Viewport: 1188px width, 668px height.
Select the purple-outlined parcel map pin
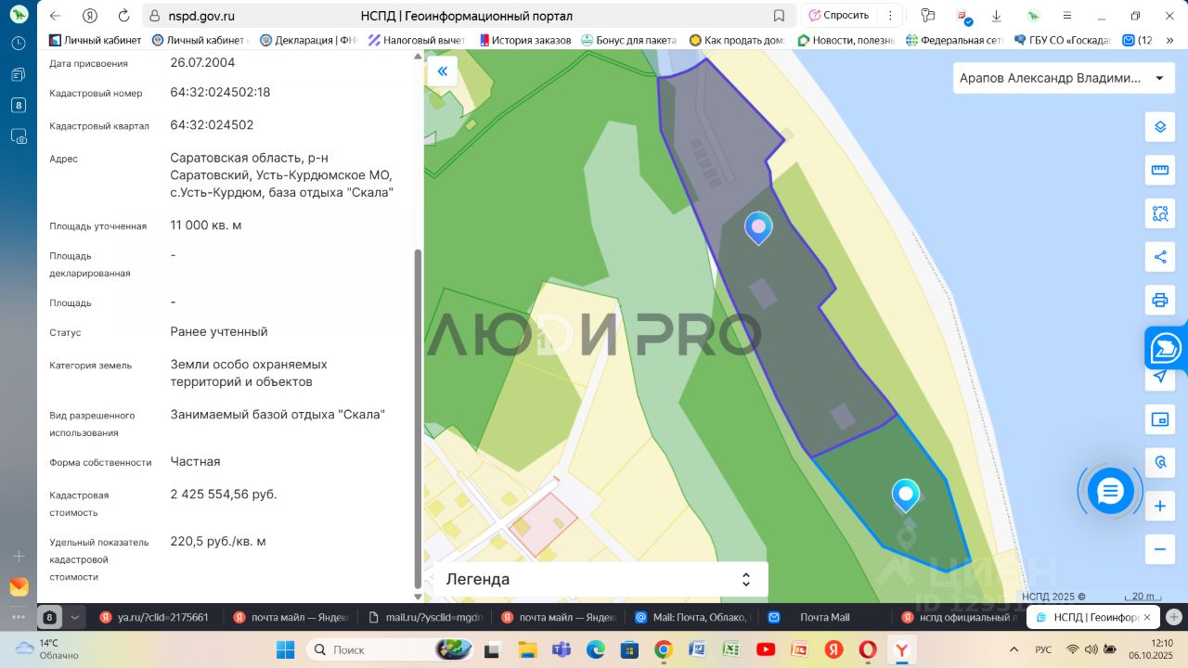click(758, 227)
